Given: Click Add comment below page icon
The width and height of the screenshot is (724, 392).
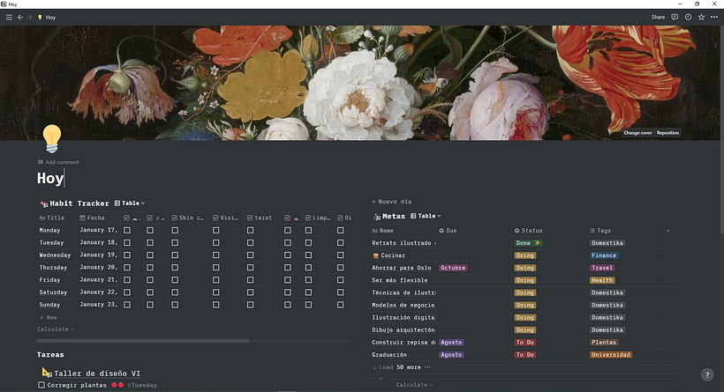Looking at the screenshot, I should coord(58,162).
